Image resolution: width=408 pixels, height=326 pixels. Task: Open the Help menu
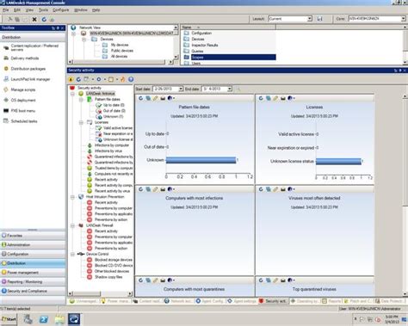pyautogui.click(x=96, y=10)
